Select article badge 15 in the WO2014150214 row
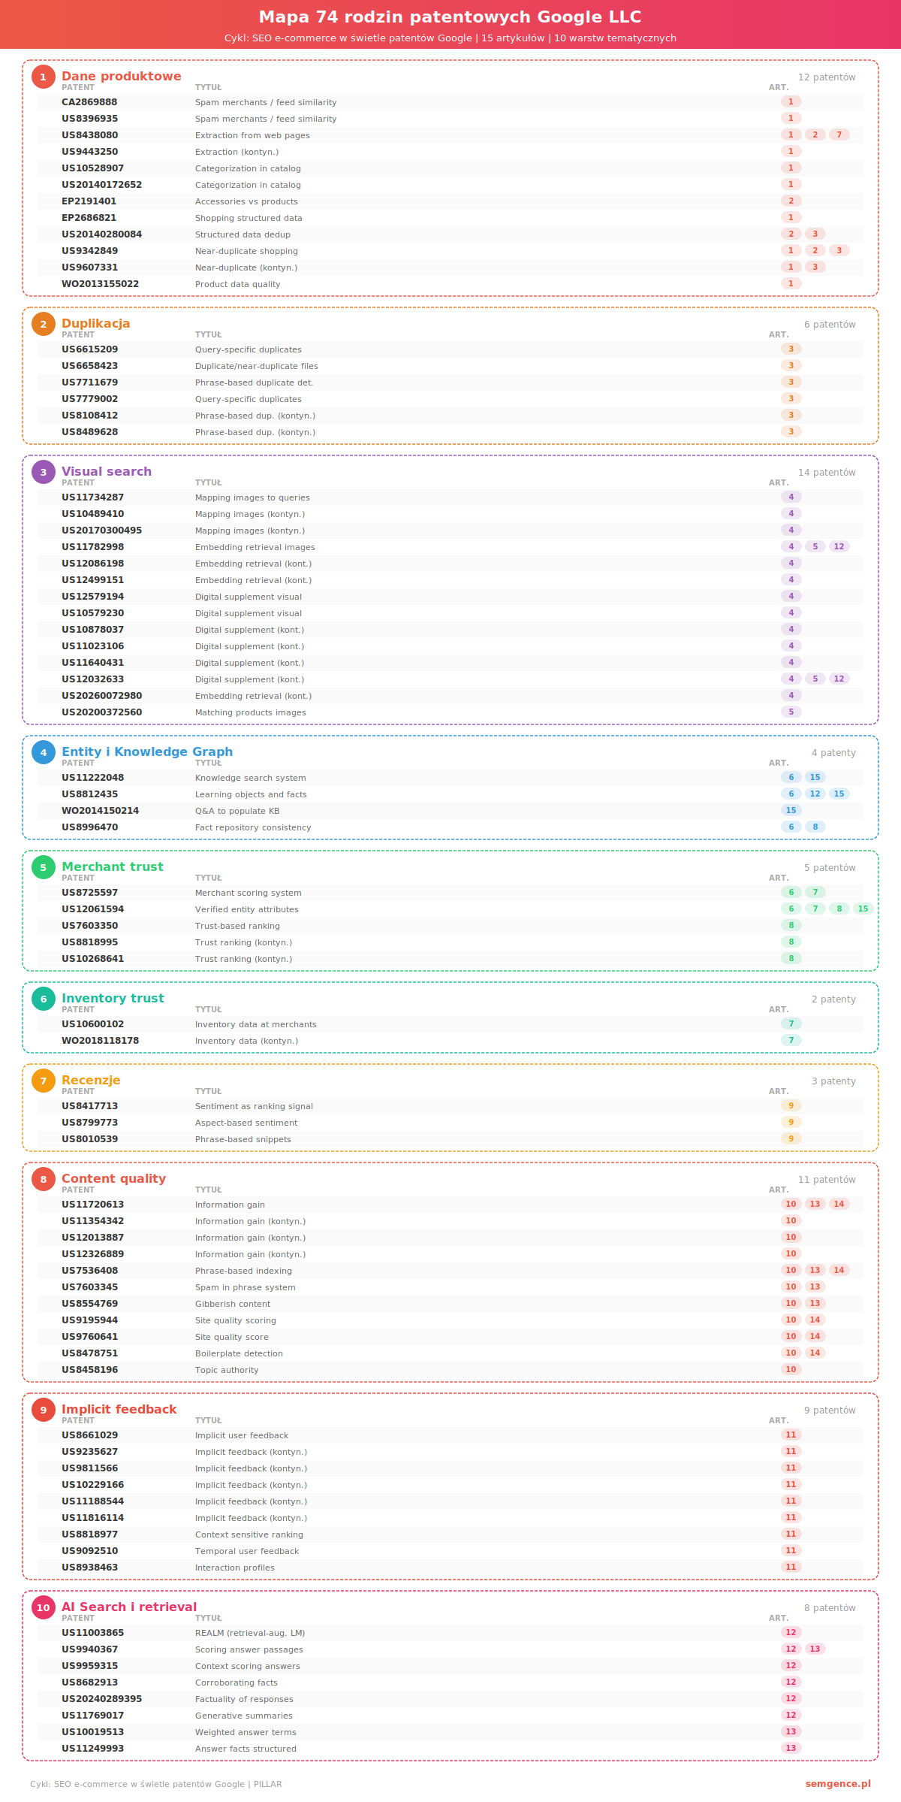 (x=791, y=810)
